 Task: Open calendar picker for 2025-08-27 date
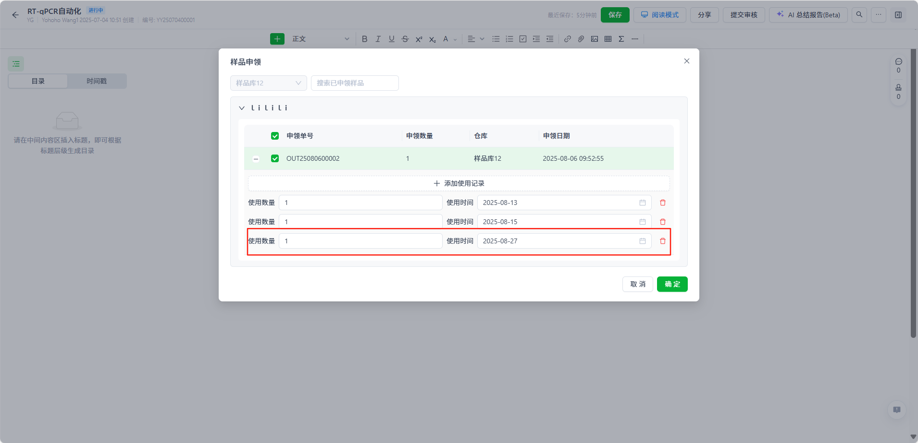[x=642, y=241]
